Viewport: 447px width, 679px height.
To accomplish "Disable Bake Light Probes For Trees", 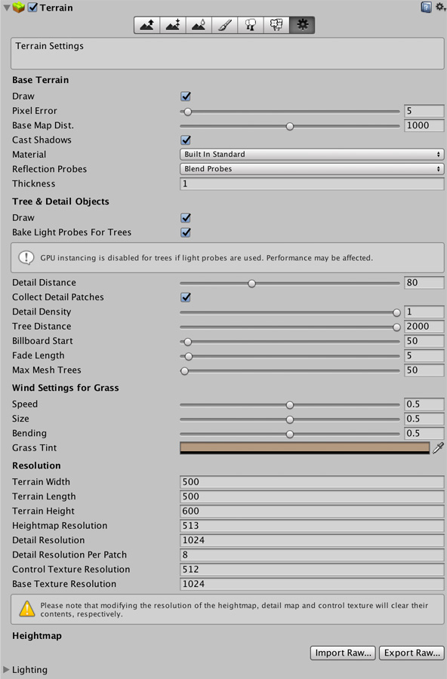I will [186, 232].
